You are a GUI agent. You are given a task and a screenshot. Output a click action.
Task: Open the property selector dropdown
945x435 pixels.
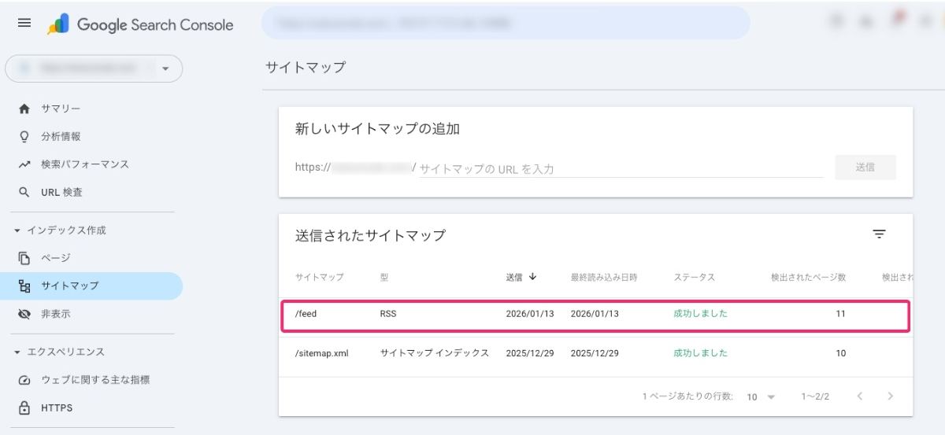coord(94,68)
